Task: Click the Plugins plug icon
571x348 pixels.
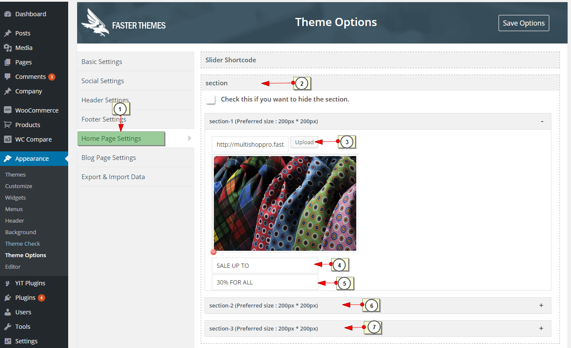Action: [x=8, y=298]
